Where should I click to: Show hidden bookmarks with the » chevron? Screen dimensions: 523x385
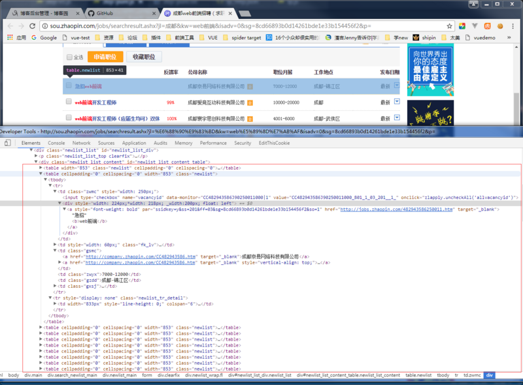(509, 38)
